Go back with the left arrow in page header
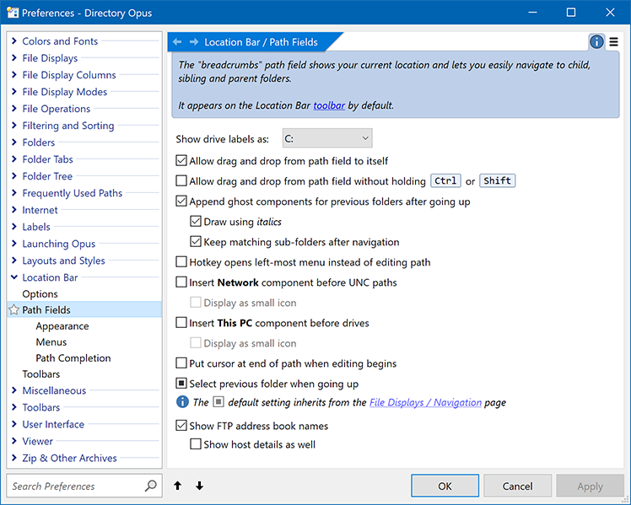The width and height of the screenshot is (631, 505). click(x=177, y=42)
